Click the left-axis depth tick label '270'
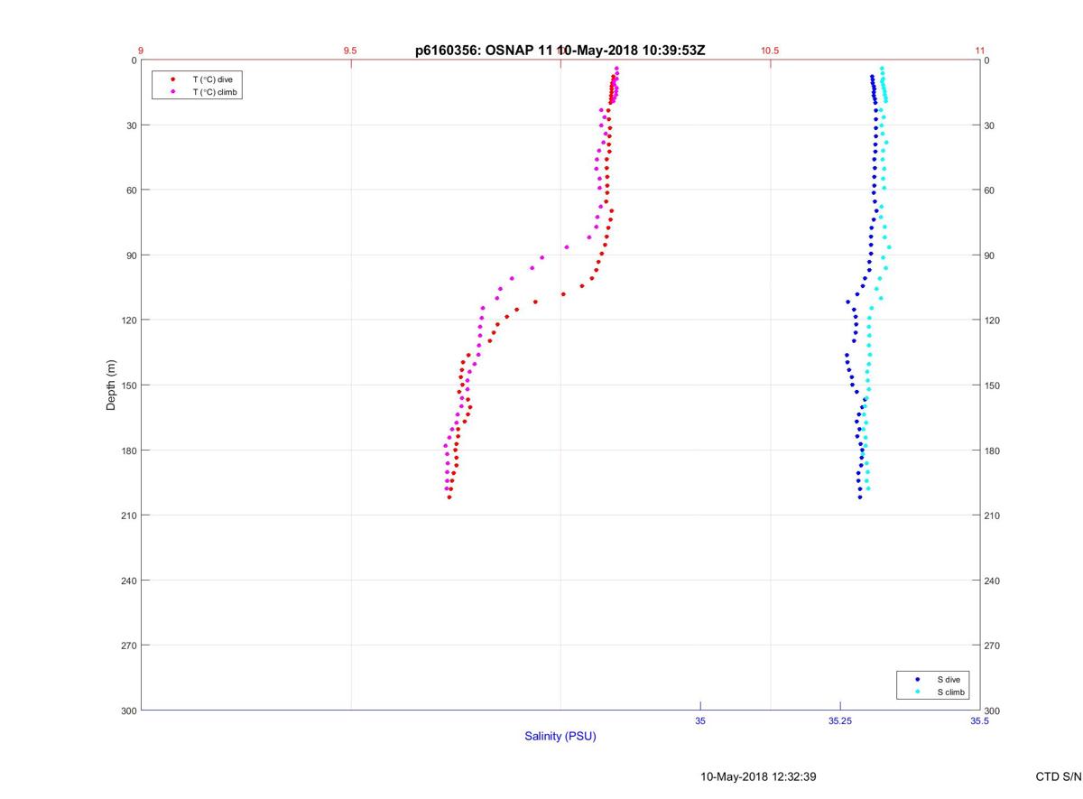Screen dimensions: 1083x799 tap(127, 646)
